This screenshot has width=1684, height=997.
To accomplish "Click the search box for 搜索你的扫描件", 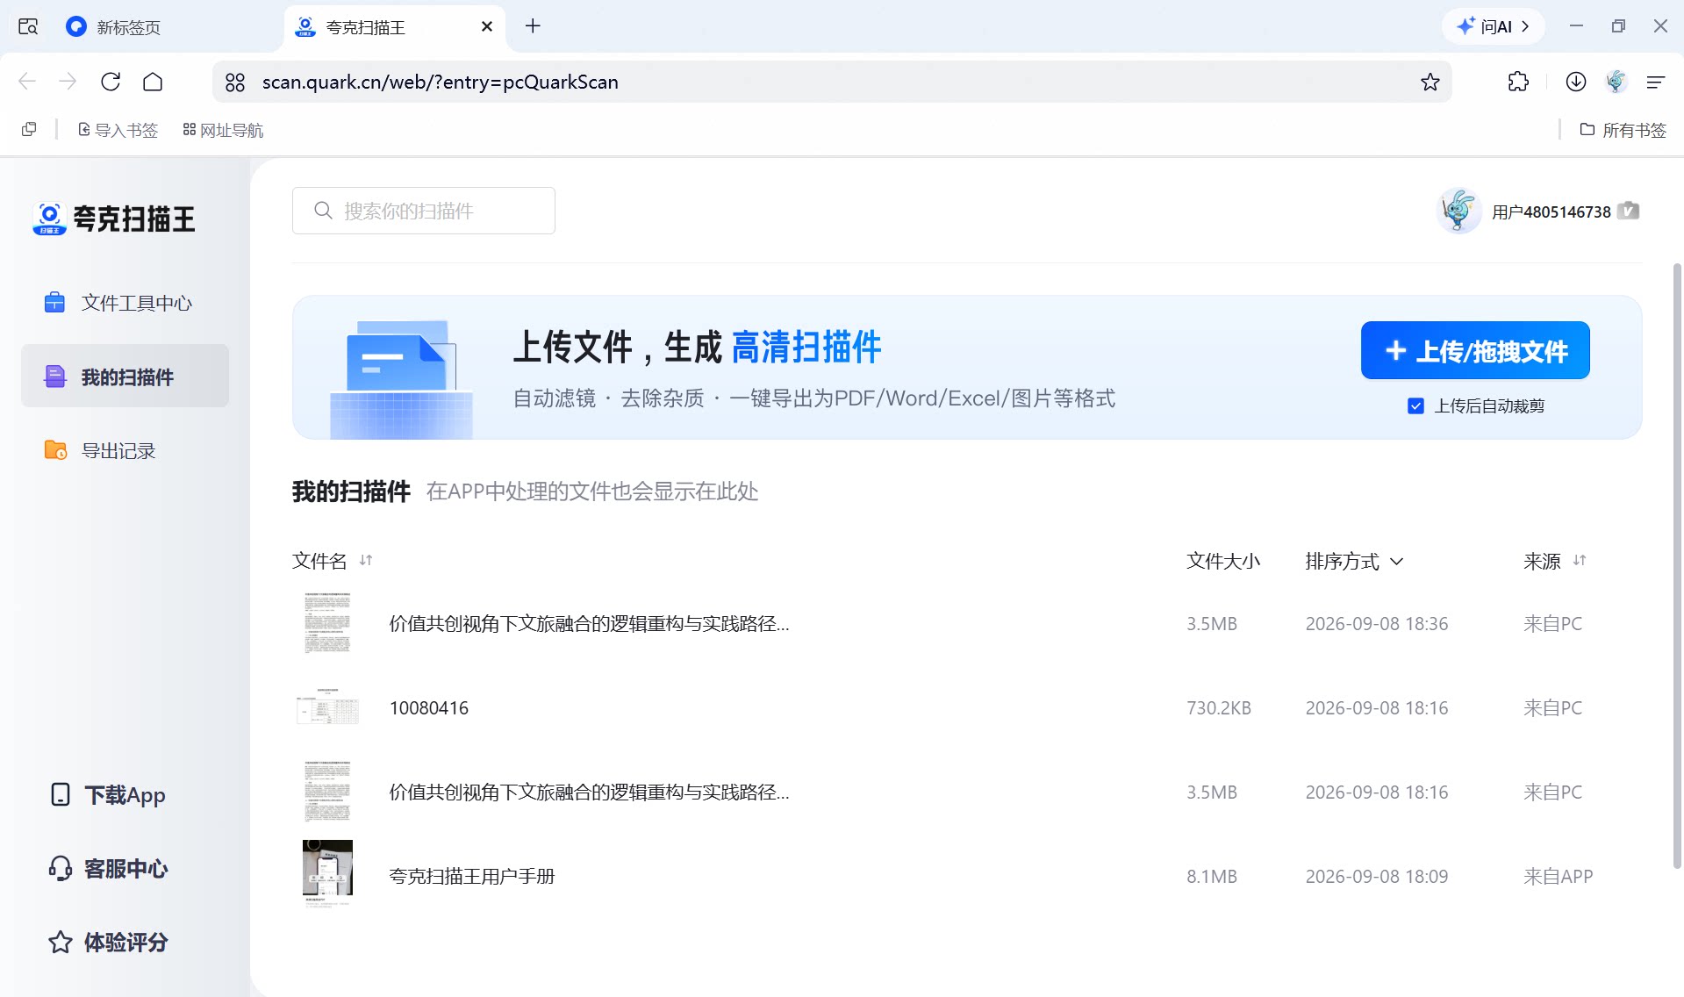I will [424, 211].
